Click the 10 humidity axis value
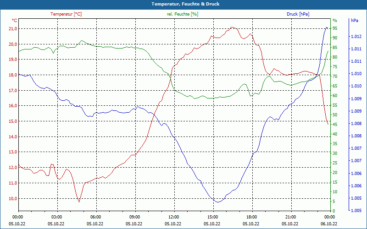Screen dimensions: 367x229 (335, 191)
